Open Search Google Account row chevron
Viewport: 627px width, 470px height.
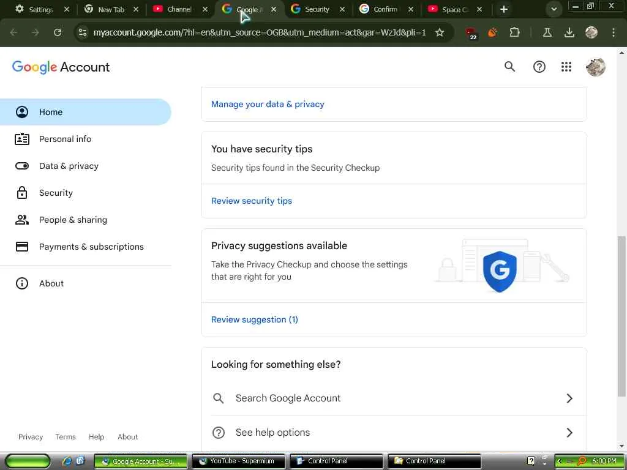(569, 398)
